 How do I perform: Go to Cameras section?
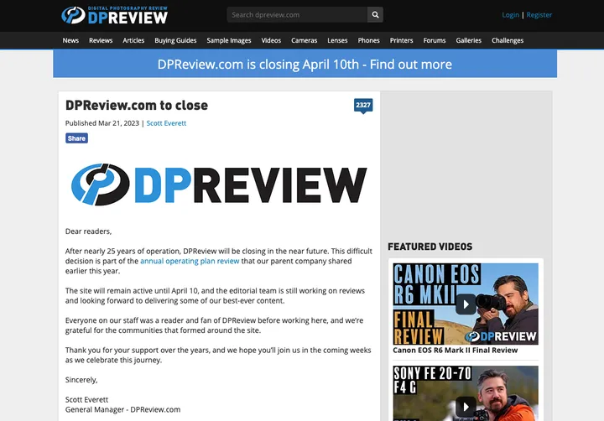point(304,40)
